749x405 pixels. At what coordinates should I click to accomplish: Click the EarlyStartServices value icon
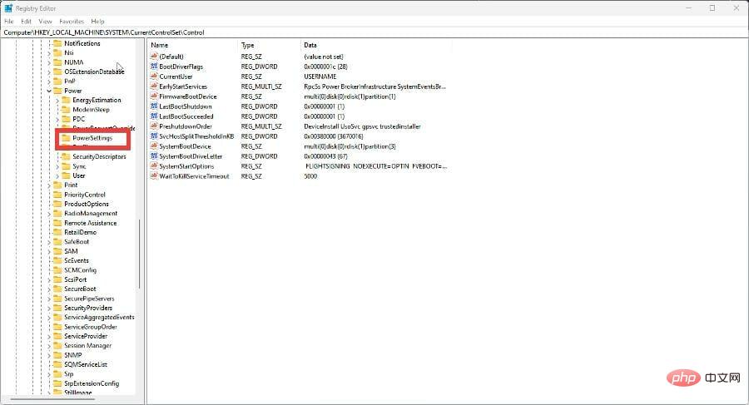154,86
